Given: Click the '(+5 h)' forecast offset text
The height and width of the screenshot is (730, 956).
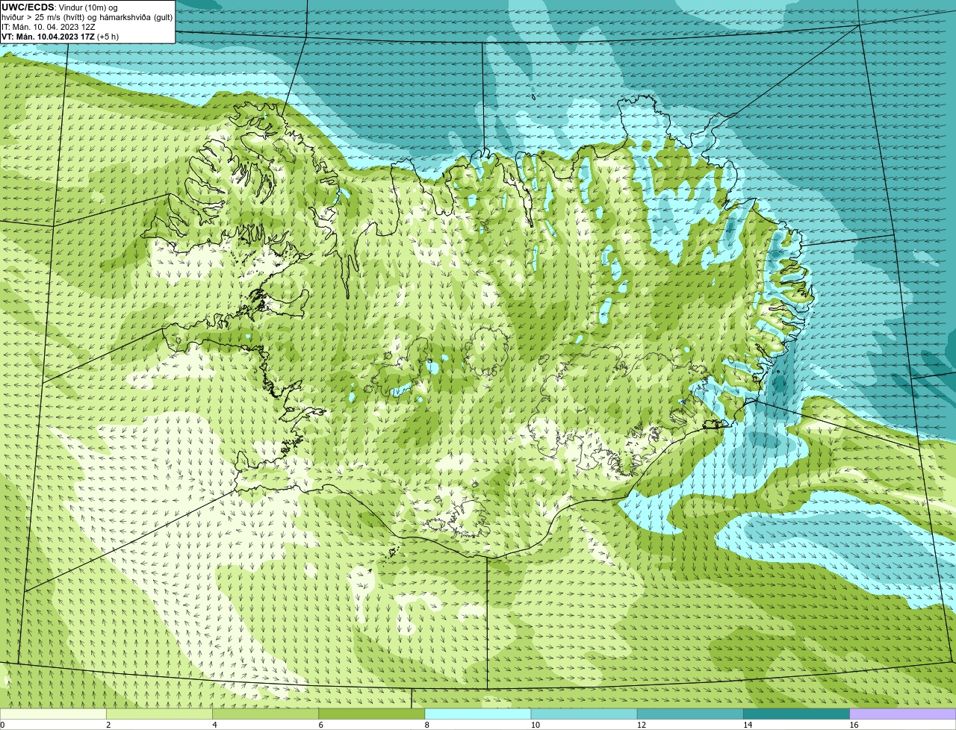Looking at the screenshot, I should (x=108, y=37).
